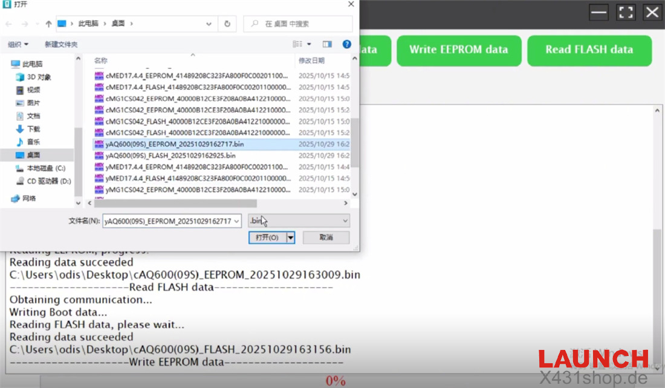665x388 pixels.
Task: Open 3D 对象 folder in sidebar
Action: tap(39, 77)
